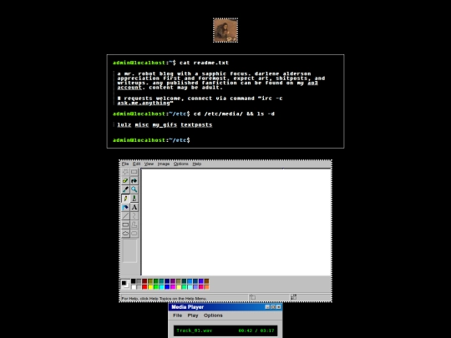Click the Media Player title bar

(x=225, y=307)
